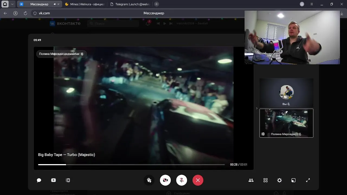The height and width of the screenshot is (195, 347).
Task: Skip to next track in VK player
Action: pos(171,24)
